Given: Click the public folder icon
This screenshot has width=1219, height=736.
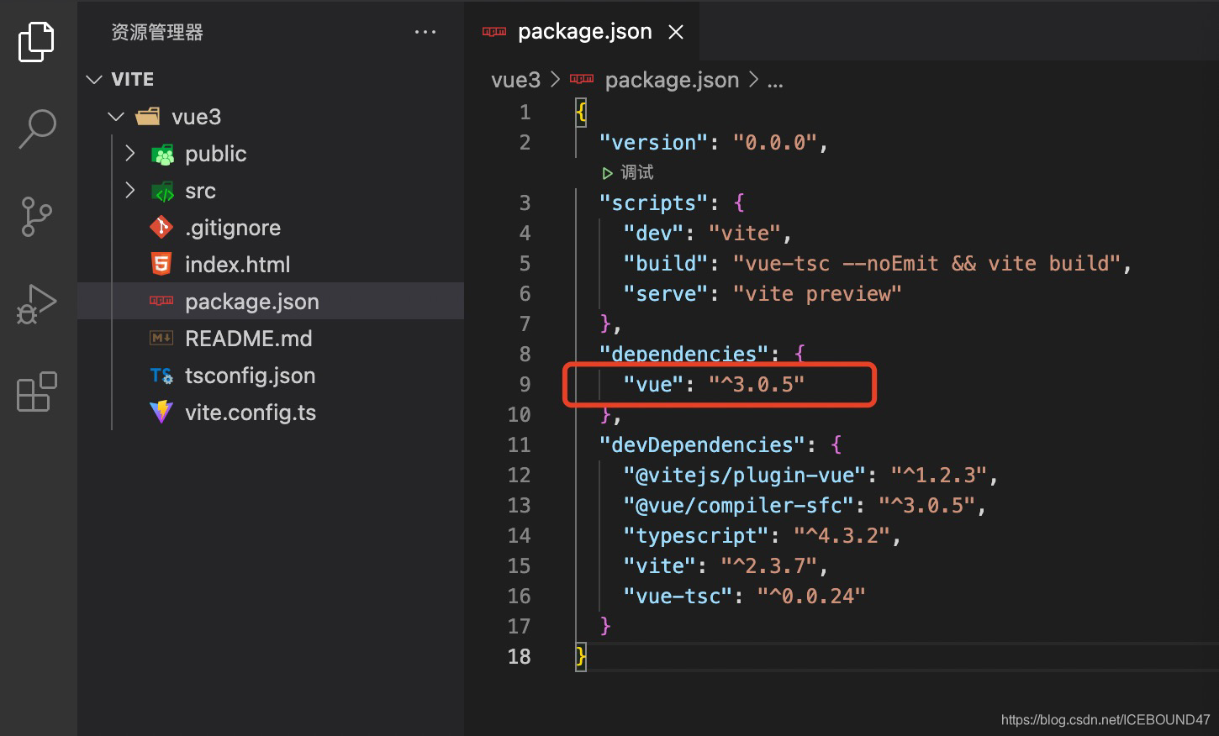Looking at the screenshot, I should pos(162,154).
